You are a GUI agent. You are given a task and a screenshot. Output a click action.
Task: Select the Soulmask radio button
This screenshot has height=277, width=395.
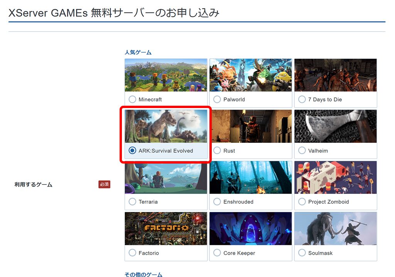click(302, 253)
